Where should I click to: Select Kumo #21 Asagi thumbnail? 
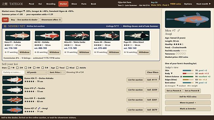coord(13,110)
